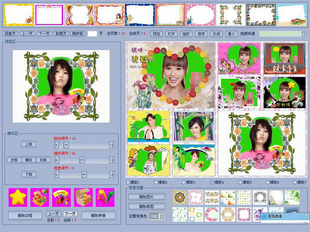Choose the small green trees pattern background
310x232 pixels.
[180, 214]
